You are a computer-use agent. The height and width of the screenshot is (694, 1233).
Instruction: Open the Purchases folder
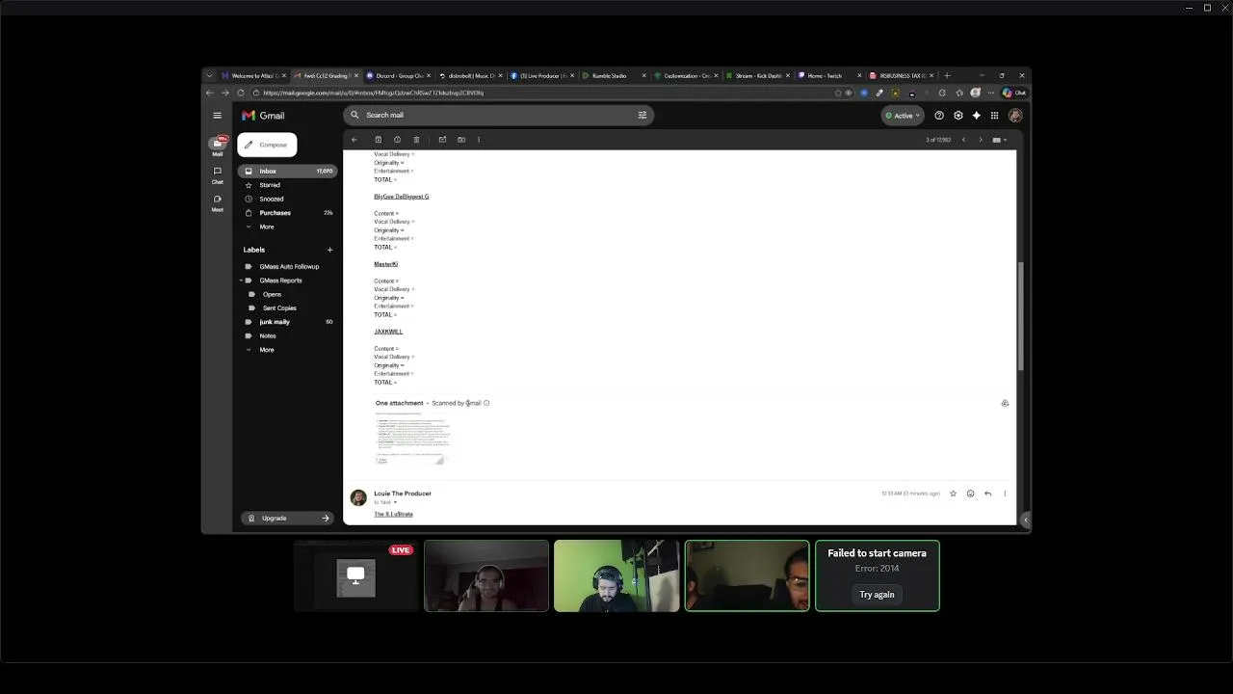coord(287,213)
